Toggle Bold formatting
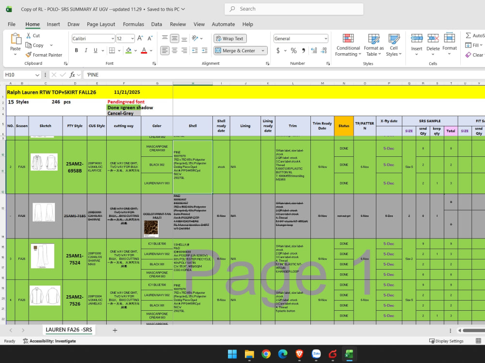The height and width of the screenshot is (363, 485). (x=77, y=50)
